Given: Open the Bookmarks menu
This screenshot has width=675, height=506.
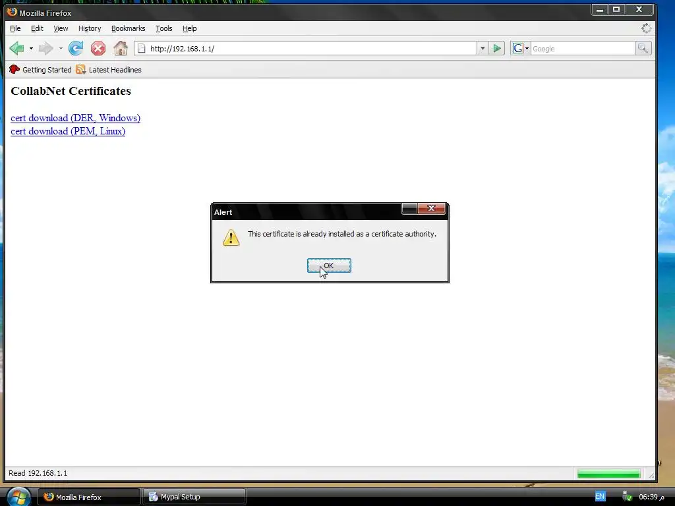Looking at the screenshot, I should click(x=129, y=28).
